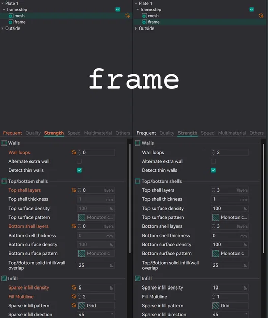Viewport: 268px width, 318px height.
Task: Click Walls section icon in right panel
Action: 138,143
